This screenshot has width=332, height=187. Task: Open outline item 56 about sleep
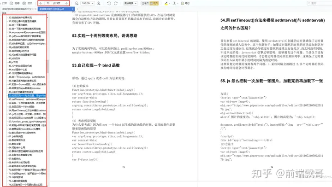(27, 118)
